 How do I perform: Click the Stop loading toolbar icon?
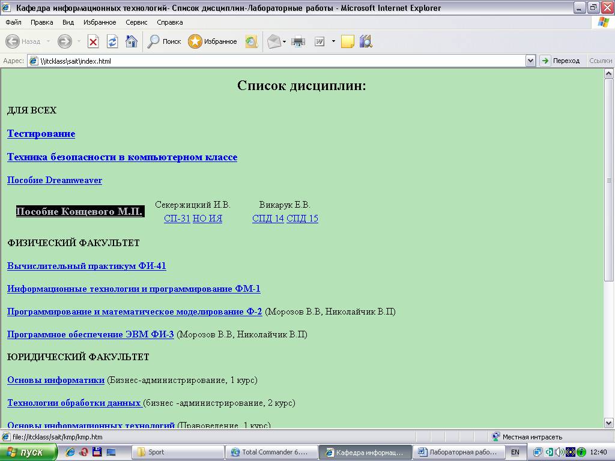(93, 41)
